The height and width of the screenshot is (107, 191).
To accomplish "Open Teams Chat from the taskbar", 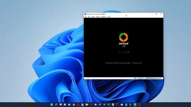I will click(x=69, y=105).
